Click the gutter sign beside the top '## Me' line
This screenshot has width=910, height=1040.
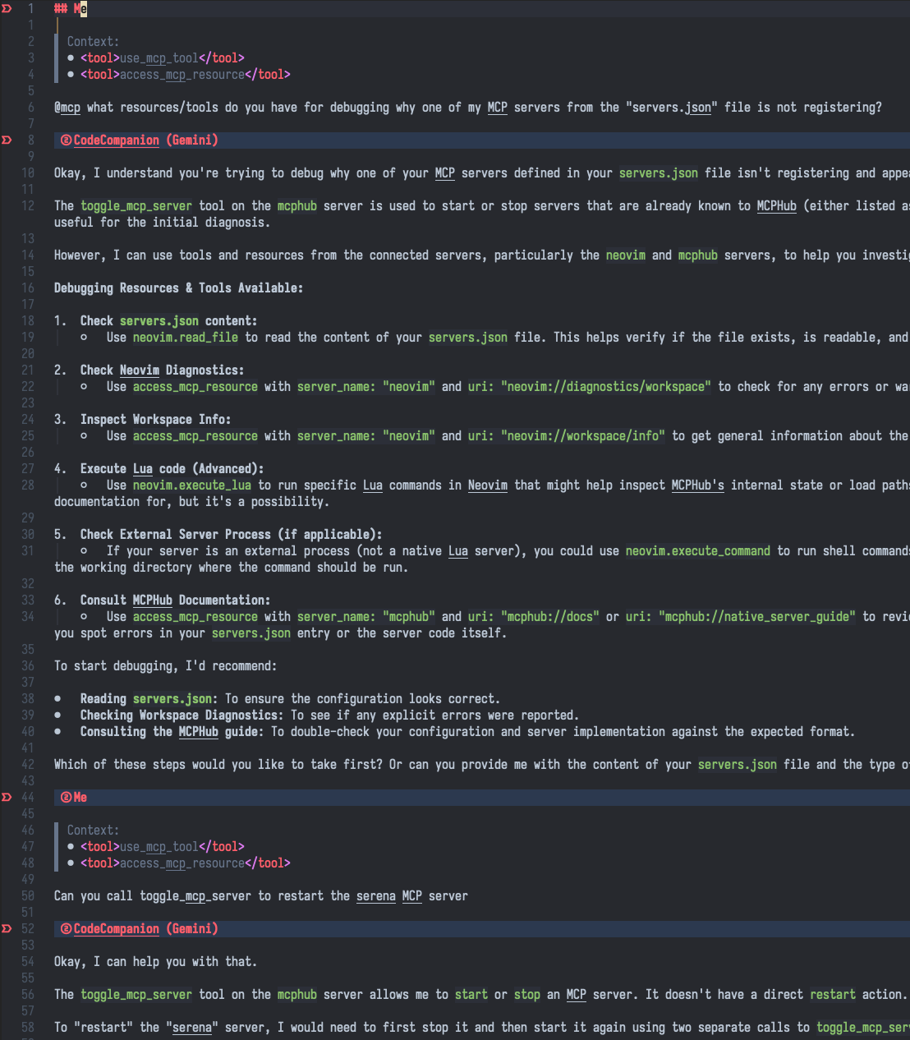click(7, 9)
